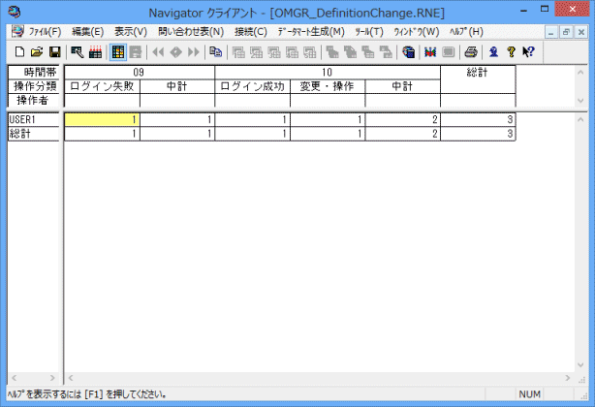The image size is (595, 407).
Task: Click the table pointer toolbar icon
Action: (x=77, y=52)
